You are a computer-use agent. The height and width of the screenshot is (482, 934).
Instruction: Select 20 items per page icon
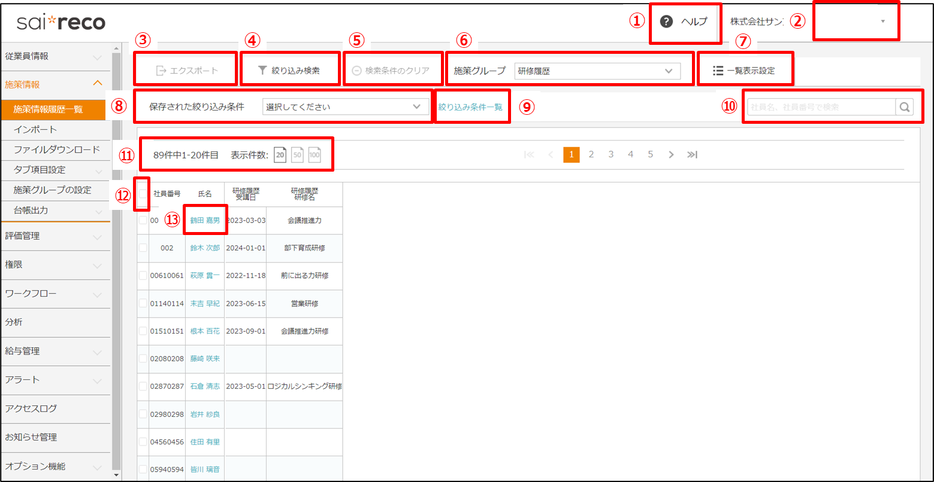(x=280, y=155)
